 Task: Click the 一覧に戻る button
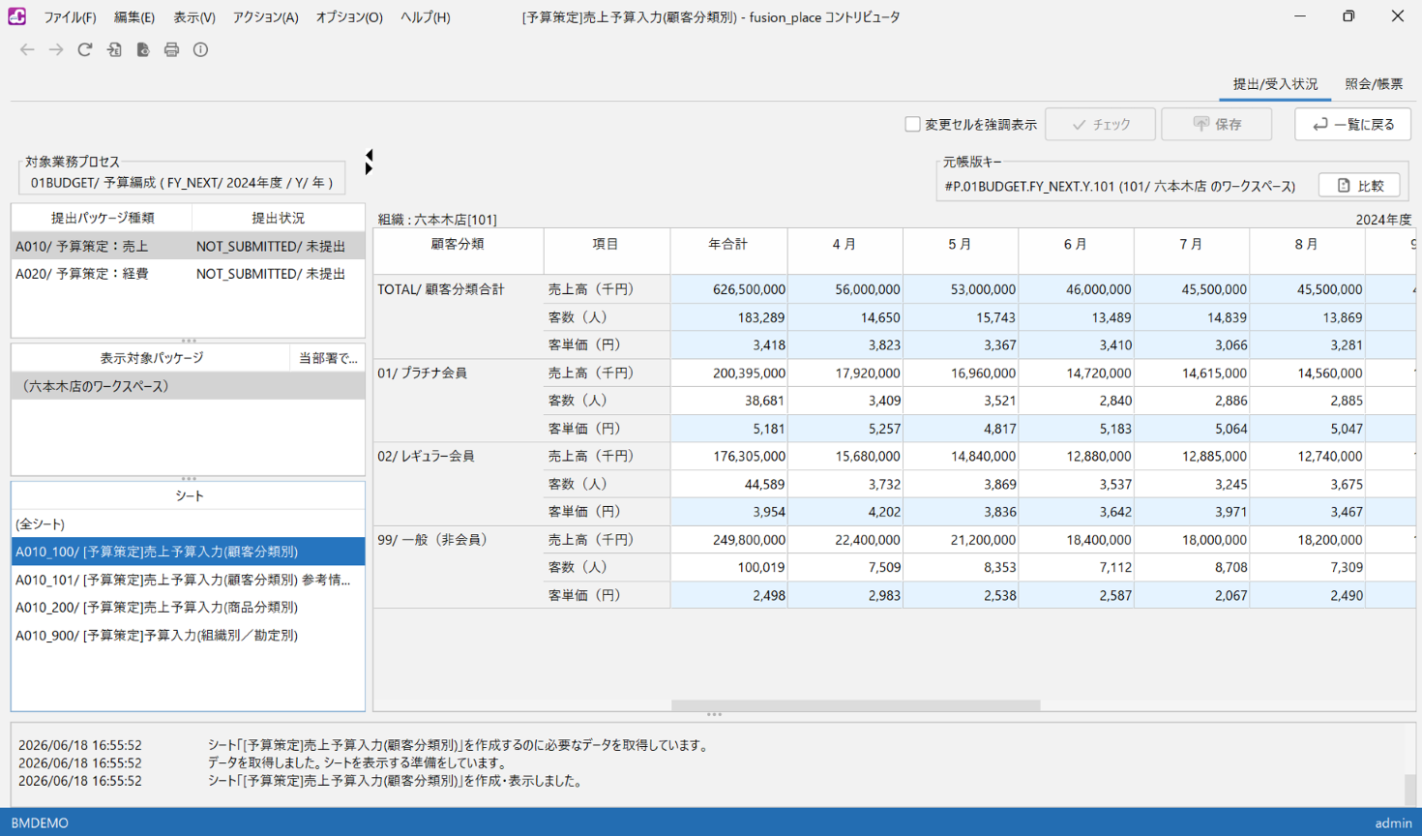tap(1352, 124)
